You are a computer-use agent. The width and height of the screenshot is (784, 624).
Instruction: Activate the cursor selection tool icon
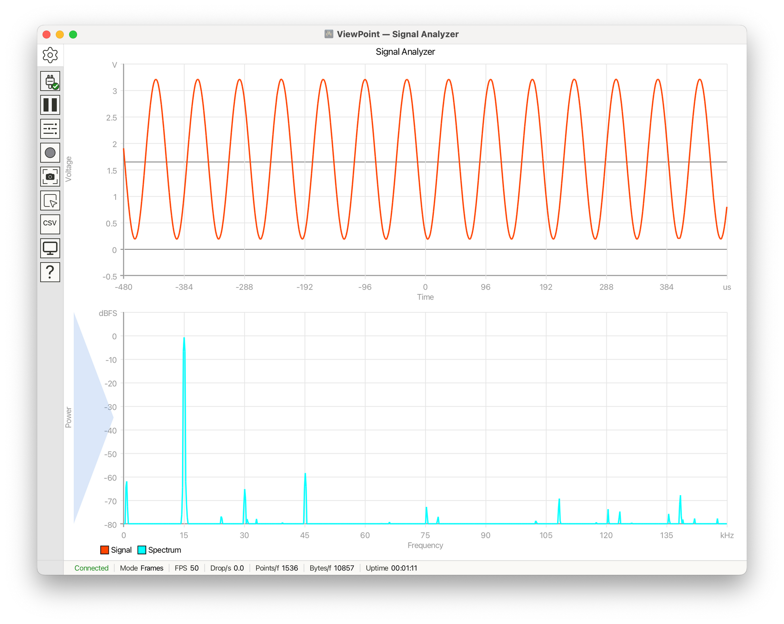[x=50, y=200]
